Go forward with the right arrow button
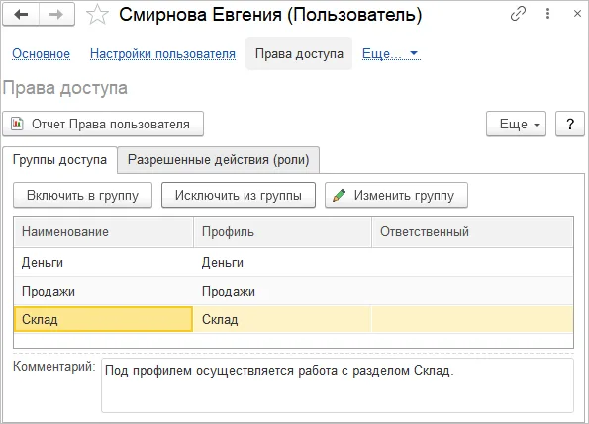The width and height of the screenshot is (589, 424). click(56, 15)
